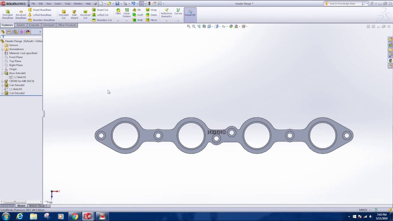The width and height of the screenshot is (393, 221).
Task: Click Zoom to Area icon
Action: [194, 26]
